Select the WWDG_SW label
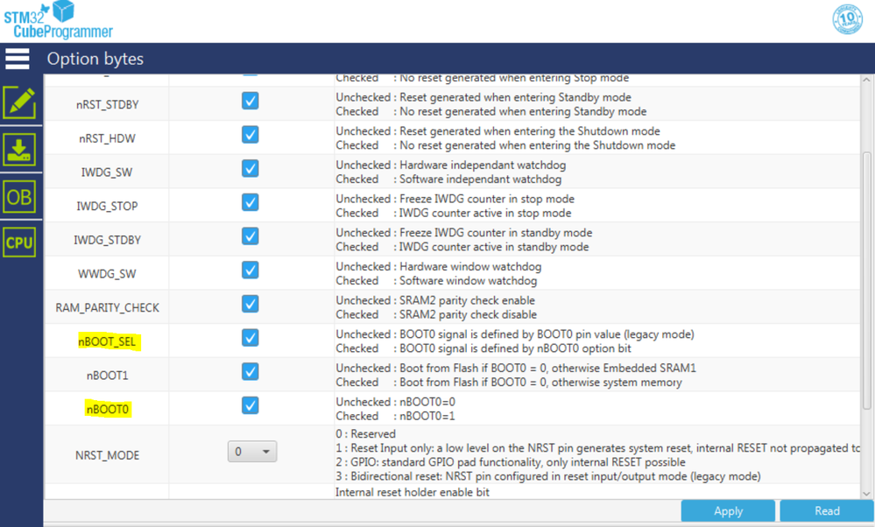This screenshot has height=527, width=875. point(107,274)
